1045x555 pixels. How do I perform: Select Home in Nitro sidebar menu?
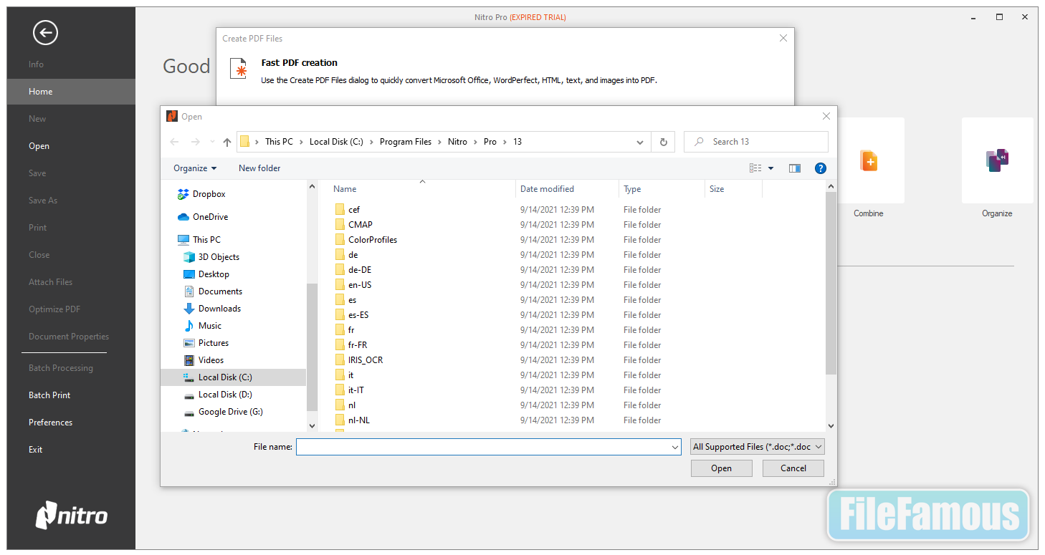[x=71, y=92]
